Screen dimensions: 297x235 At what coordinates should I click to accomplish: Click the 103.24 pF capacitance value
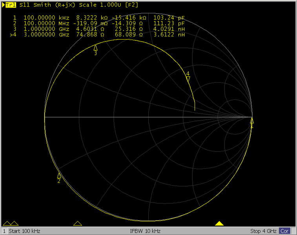coord(169,18)
